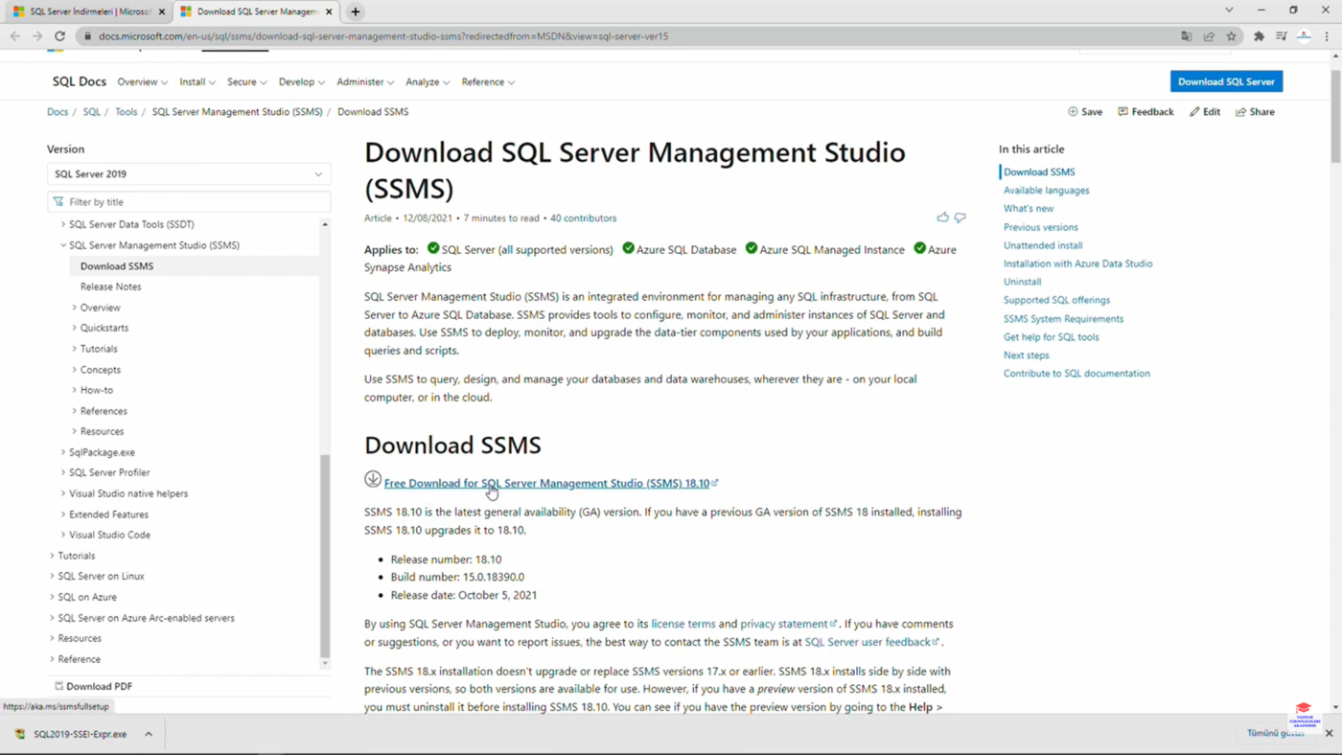Click the page vertical scrollbar thumb
The height and width of the screenshot is (755, 1342).
(1335, 116)
